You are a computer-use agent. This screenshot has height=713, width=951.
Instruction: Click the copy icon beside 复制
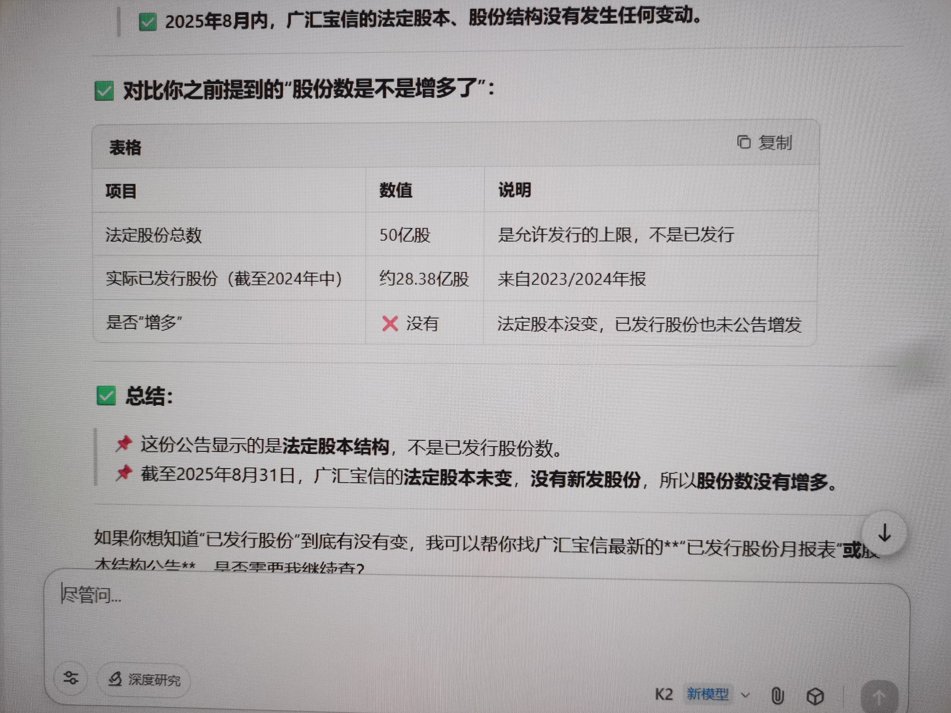(744, 142)
